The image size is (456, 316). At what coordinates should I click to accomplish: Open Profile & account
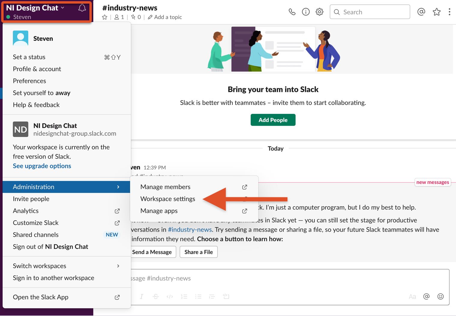66,69
